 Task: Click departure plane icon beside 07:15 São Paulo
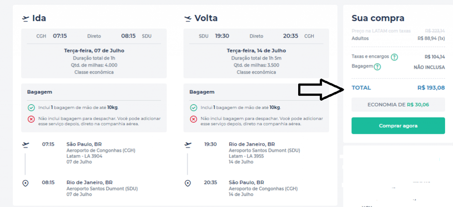click(26, 144)
